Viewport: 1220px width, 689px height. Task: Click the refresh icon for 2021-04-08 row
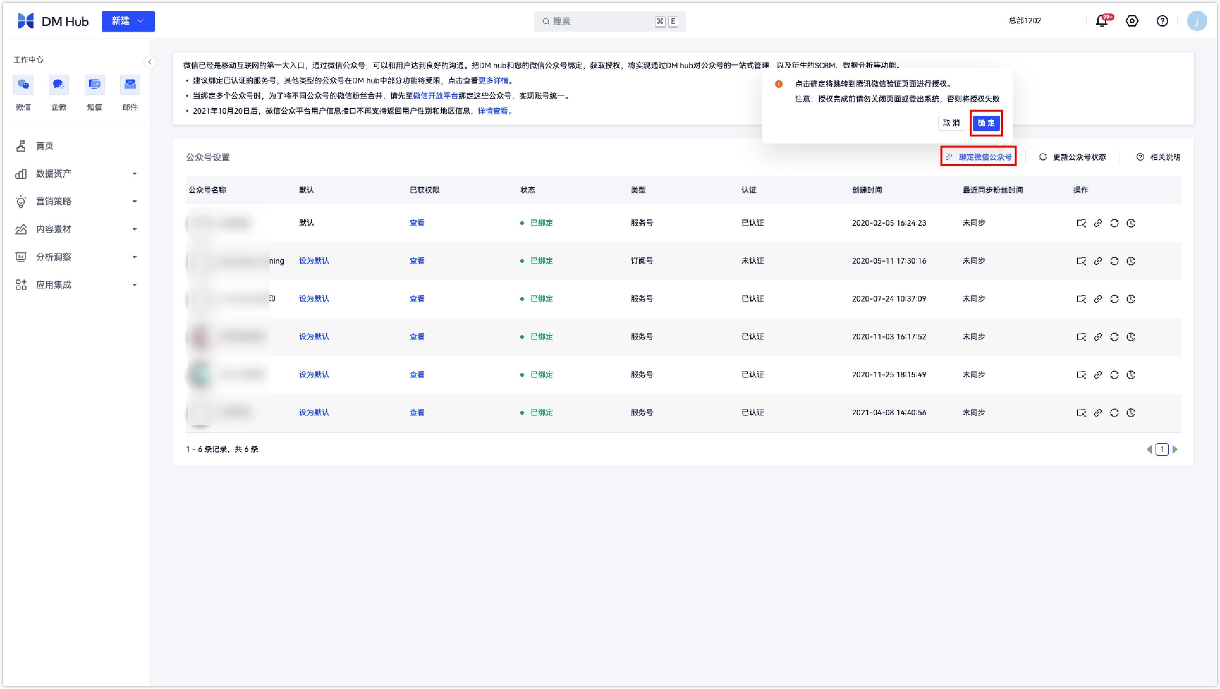click(1114, 412)
